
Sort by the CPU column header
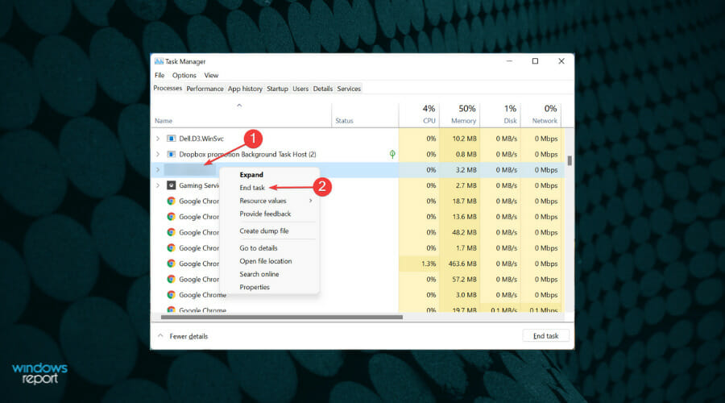(x=429, y=121)
